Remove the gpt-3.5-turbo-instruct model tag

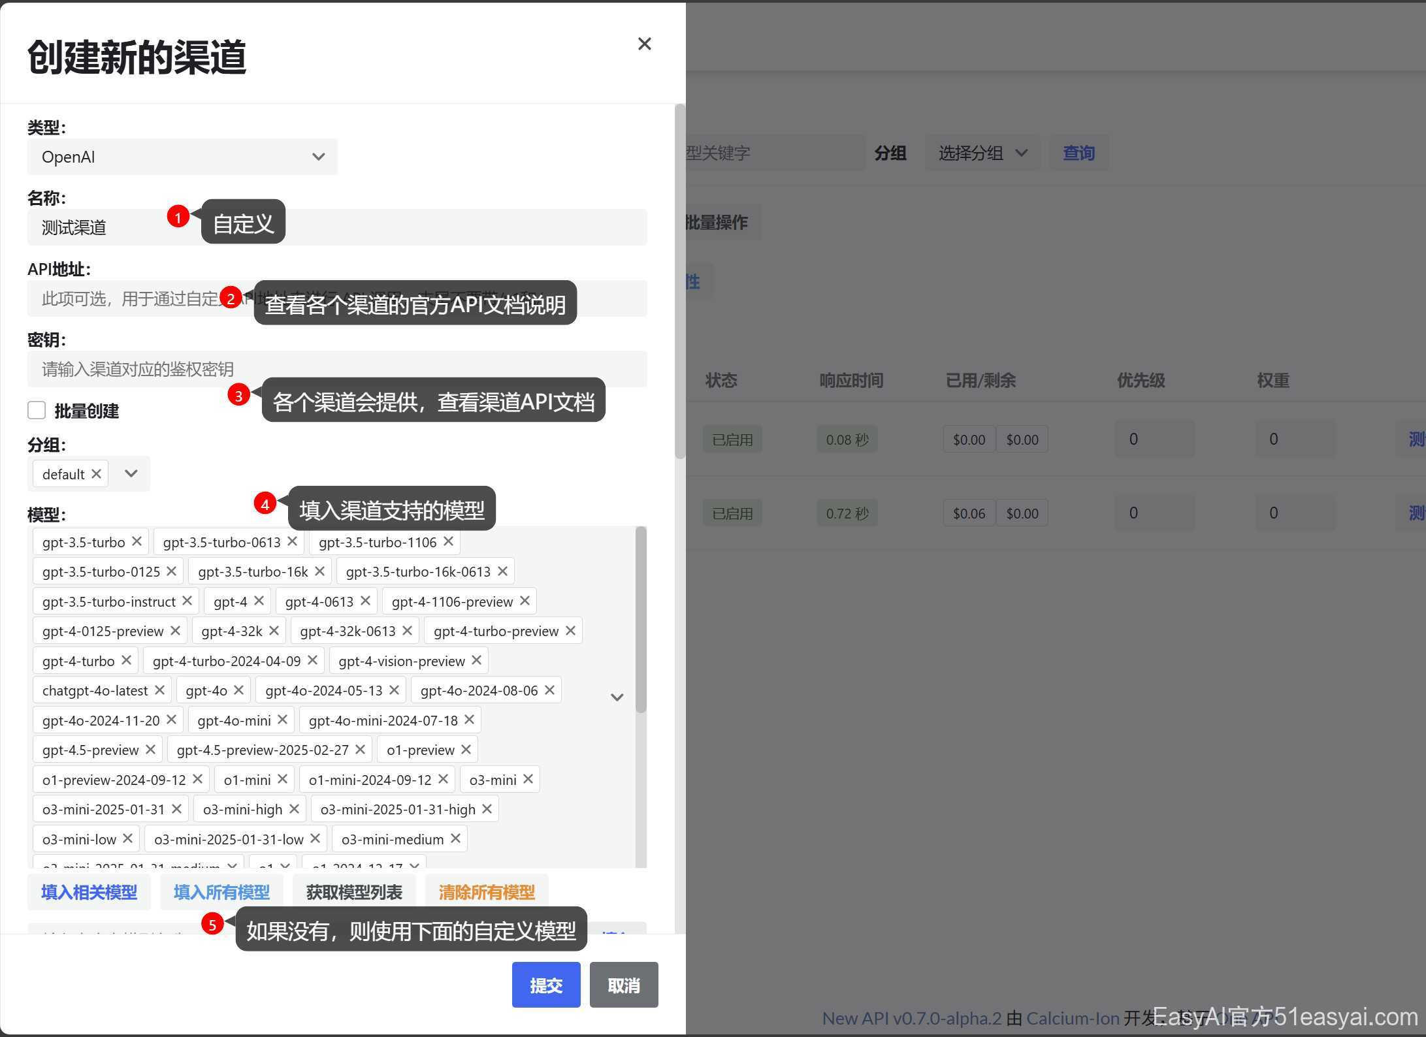(x=187, y=601)
